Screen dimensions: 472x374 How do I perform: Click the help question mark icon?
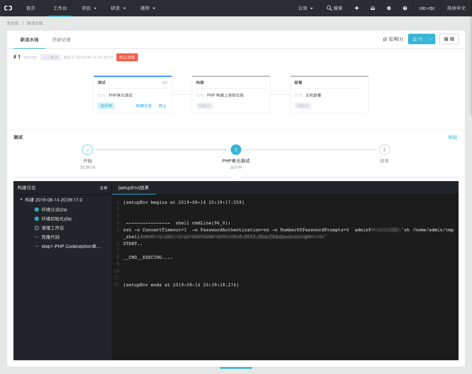tap(405, 8)
